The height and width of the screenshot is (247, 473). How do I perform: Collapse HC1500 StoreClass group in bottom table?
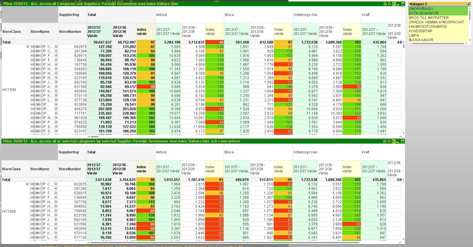(x=27, y=184)
